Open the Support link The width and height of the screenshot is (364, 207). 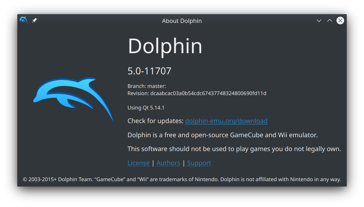pyautogui.click(x=199, y=163)
